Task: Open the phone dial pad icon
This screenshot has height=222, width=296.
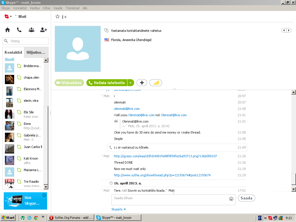Action: tap(19, 30)
